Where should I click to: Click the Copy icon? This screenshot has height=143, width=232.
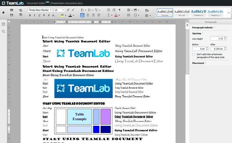pos(21,10)
